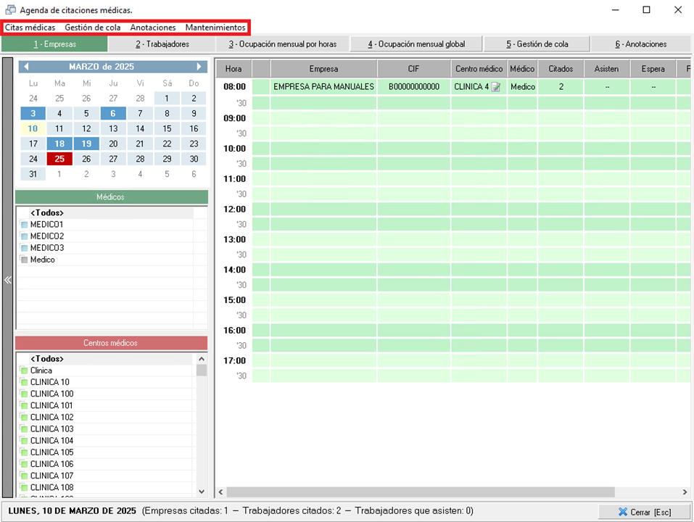
Task: Go to previous month in calendar
Action: (x=26, y=67)
